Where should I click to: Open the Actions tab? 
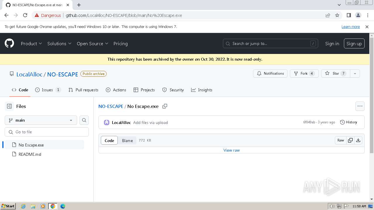pyautogui.click(x=116, y=90)
